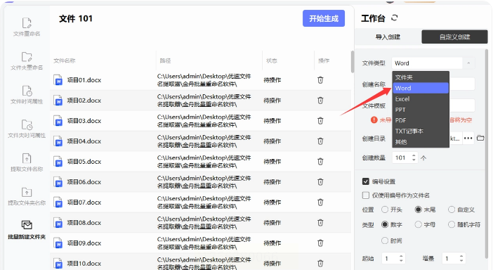
Task: Open the 文件夹重命名 sidebar tool
Action: pos(27,60)
